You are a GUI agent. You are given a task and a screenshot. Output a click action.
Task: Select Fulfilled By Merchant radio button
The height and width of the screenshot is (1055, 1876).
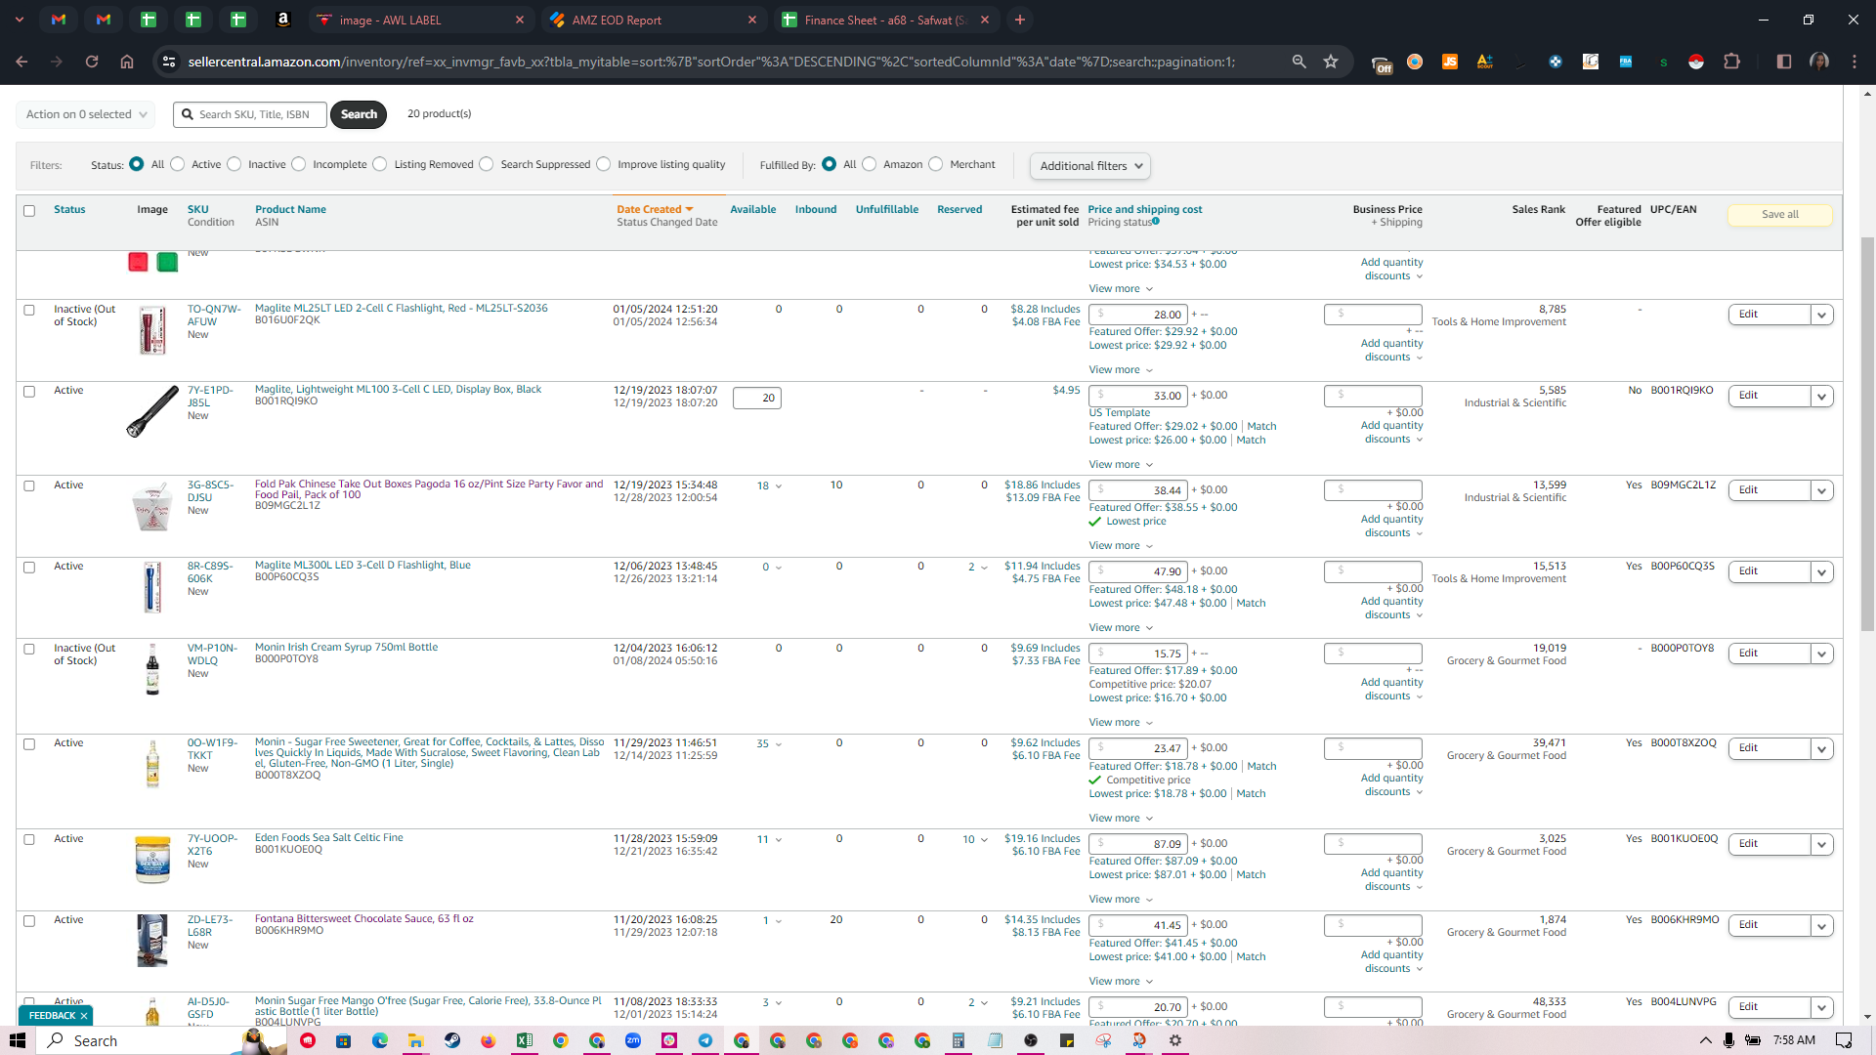point(936,164)
